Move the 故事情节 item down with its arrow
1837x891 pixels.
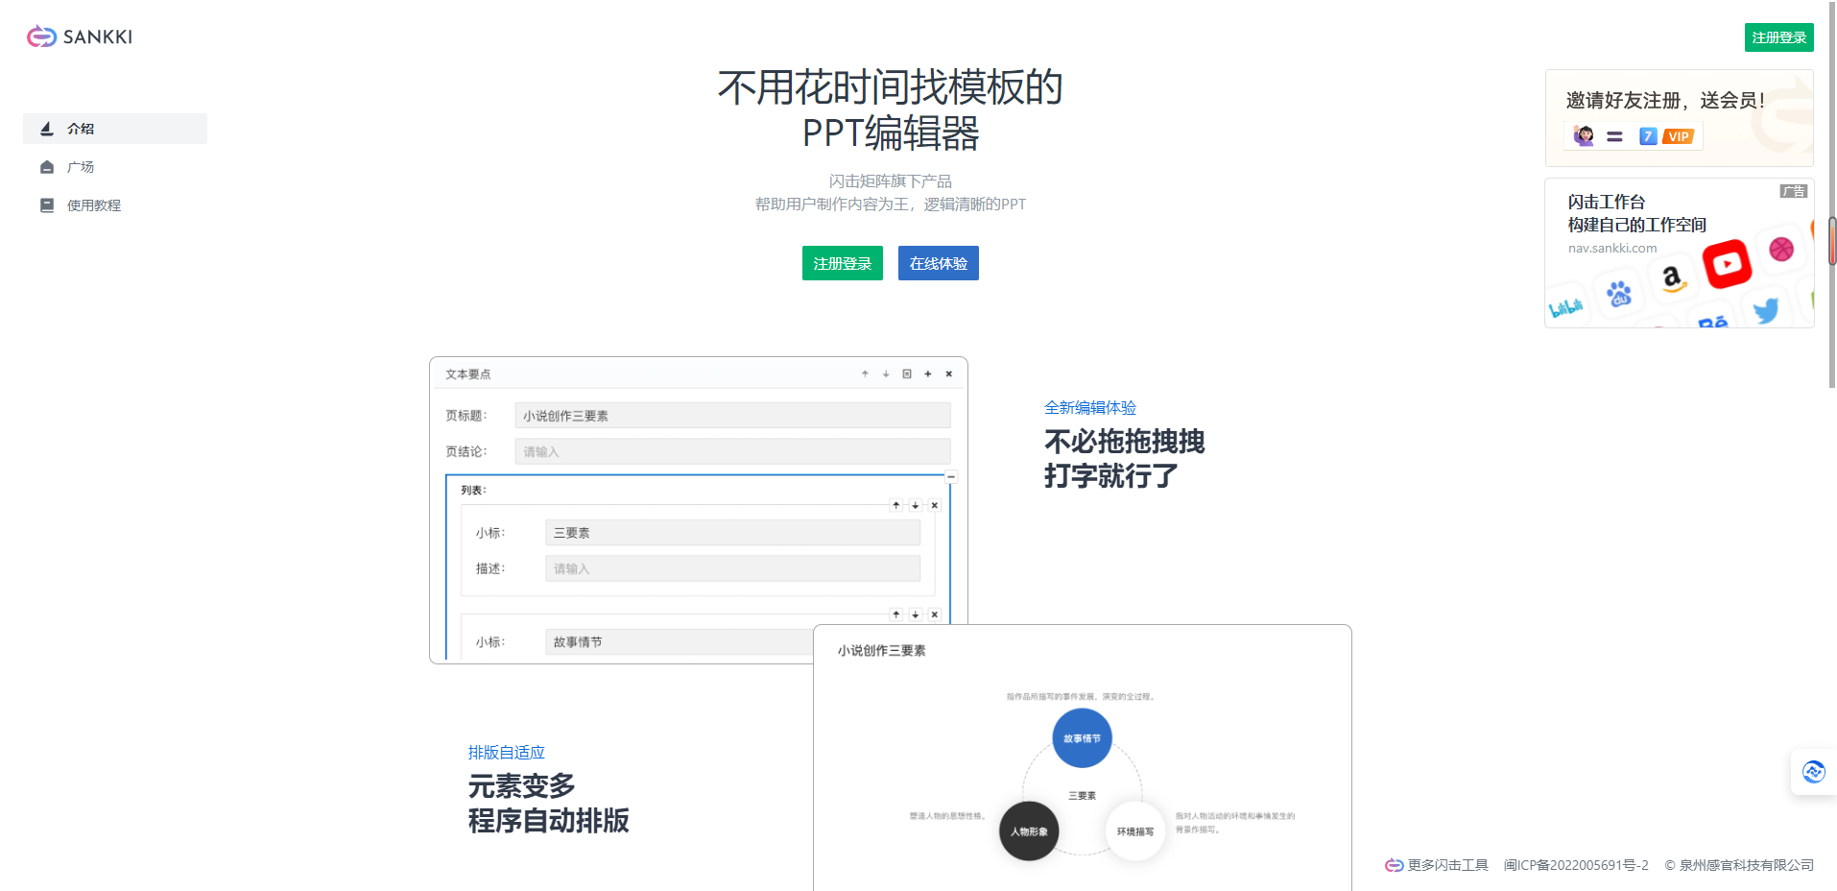tap(916, 614)
